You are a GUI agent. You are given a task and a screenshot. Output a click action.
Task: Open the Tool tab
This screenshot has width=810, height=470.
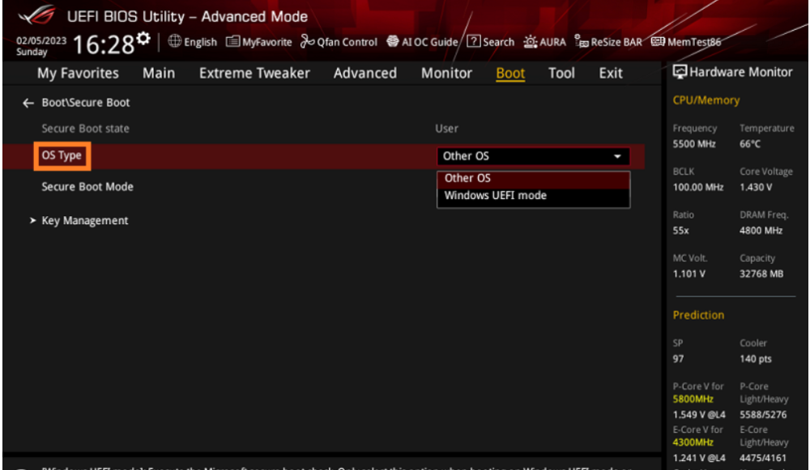click(x=561, y=74)
